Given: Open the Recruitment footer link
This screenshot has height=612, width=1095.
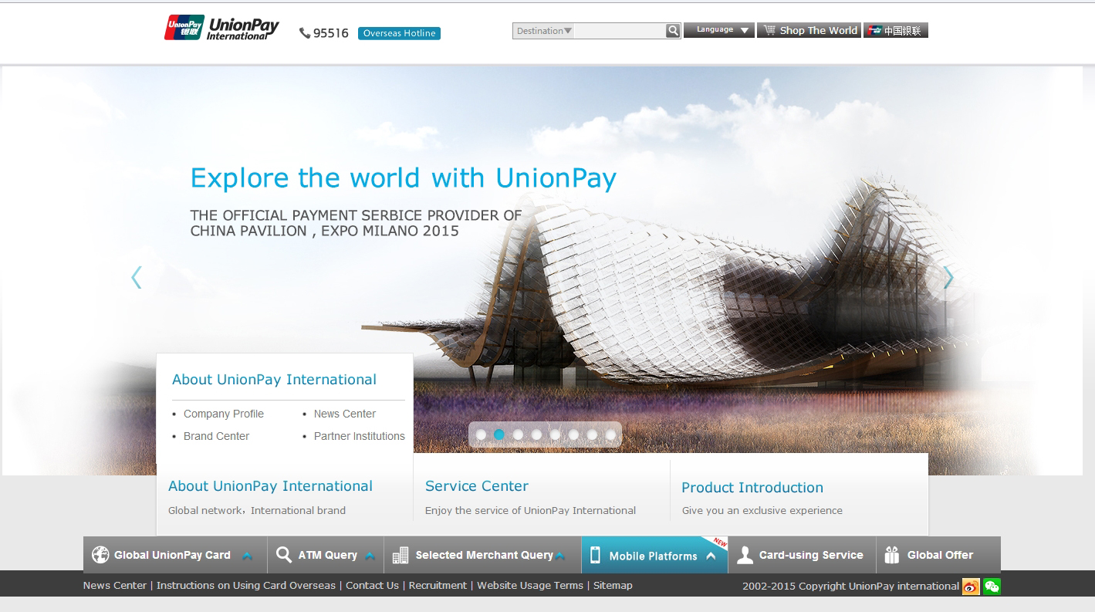Looking at the screenshot, I should click(x=438, y=586).
